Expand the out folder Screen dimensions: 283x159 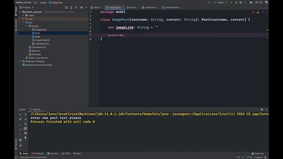23,19
